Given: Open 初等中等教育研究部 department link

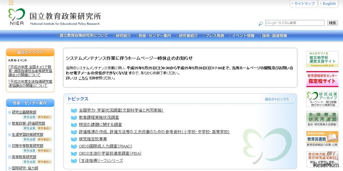Looking at the screenshot, I should tap(27, 146).
